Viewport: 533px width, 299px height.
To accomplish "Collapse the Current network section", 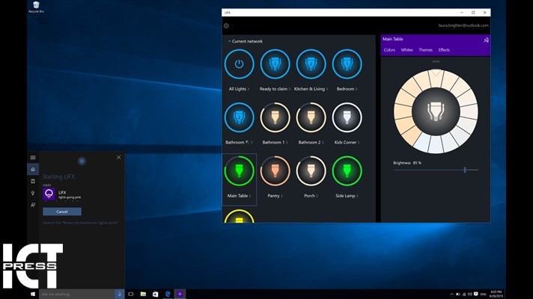I will pyautogui.click(x=230, y=41).
